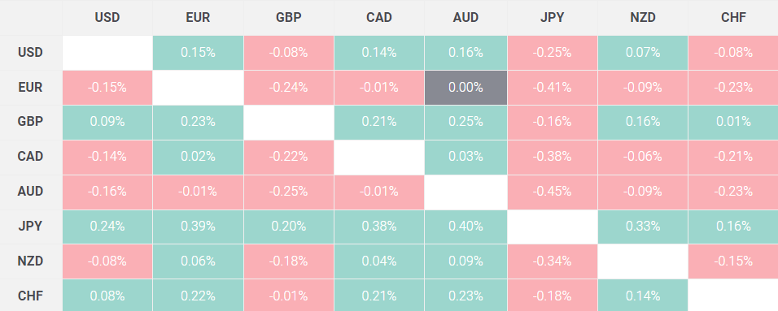This screenshot has height=311, width=778.
Task: Open CAD row AUD cell 0.03%
Action: point(466,157)
